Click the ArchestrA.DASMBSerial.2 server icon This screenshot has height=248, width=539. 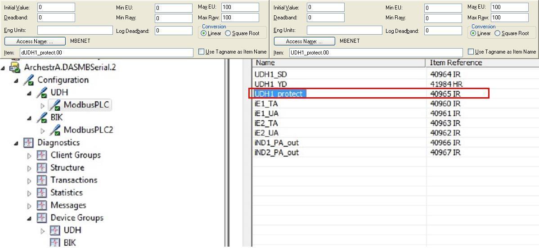tap(15, 68)
